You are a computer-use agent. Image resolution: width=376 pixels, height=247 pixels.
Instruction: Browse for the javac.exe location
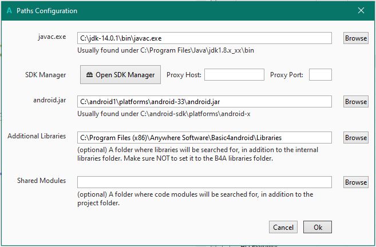click(355, 38)
